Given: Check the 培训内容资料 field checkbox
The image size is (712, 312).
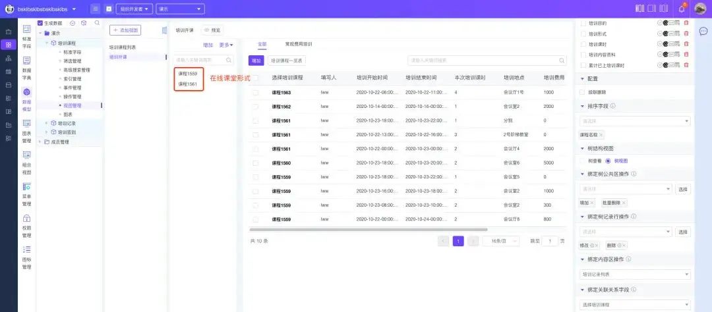Looking at the screenshot, I should 583,55.
